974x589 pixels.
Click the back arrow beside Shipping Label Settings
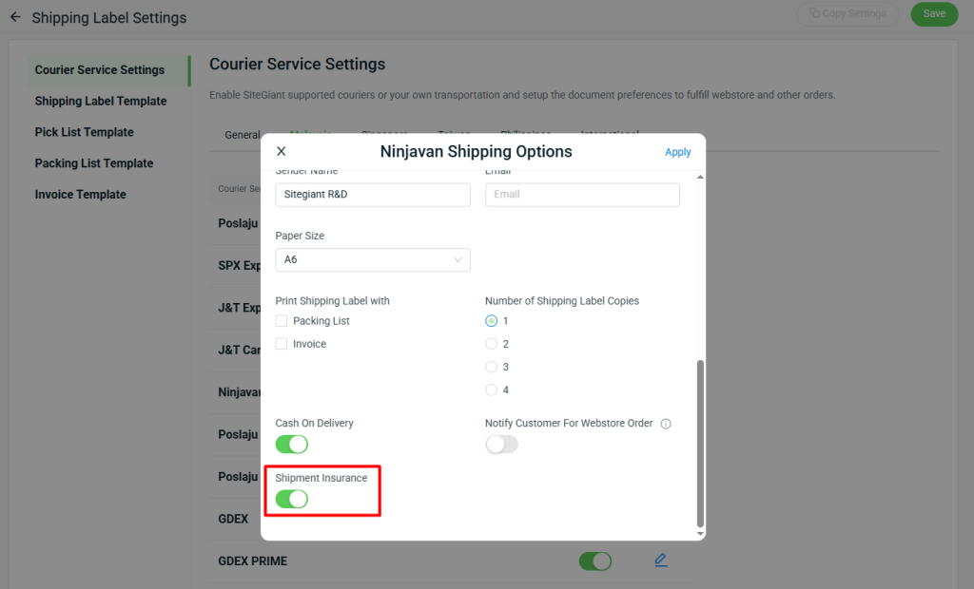coord(15,17)
